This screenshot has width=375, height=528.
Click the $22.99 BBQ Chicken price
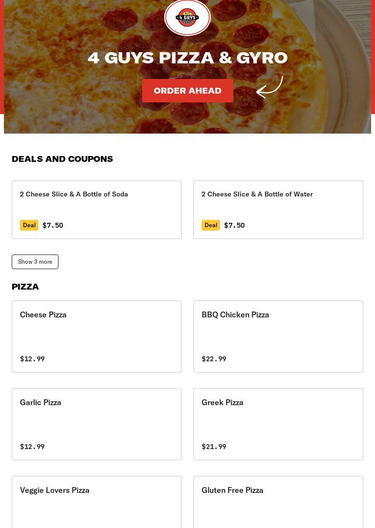pyautogui.click(x=214, y=359)
